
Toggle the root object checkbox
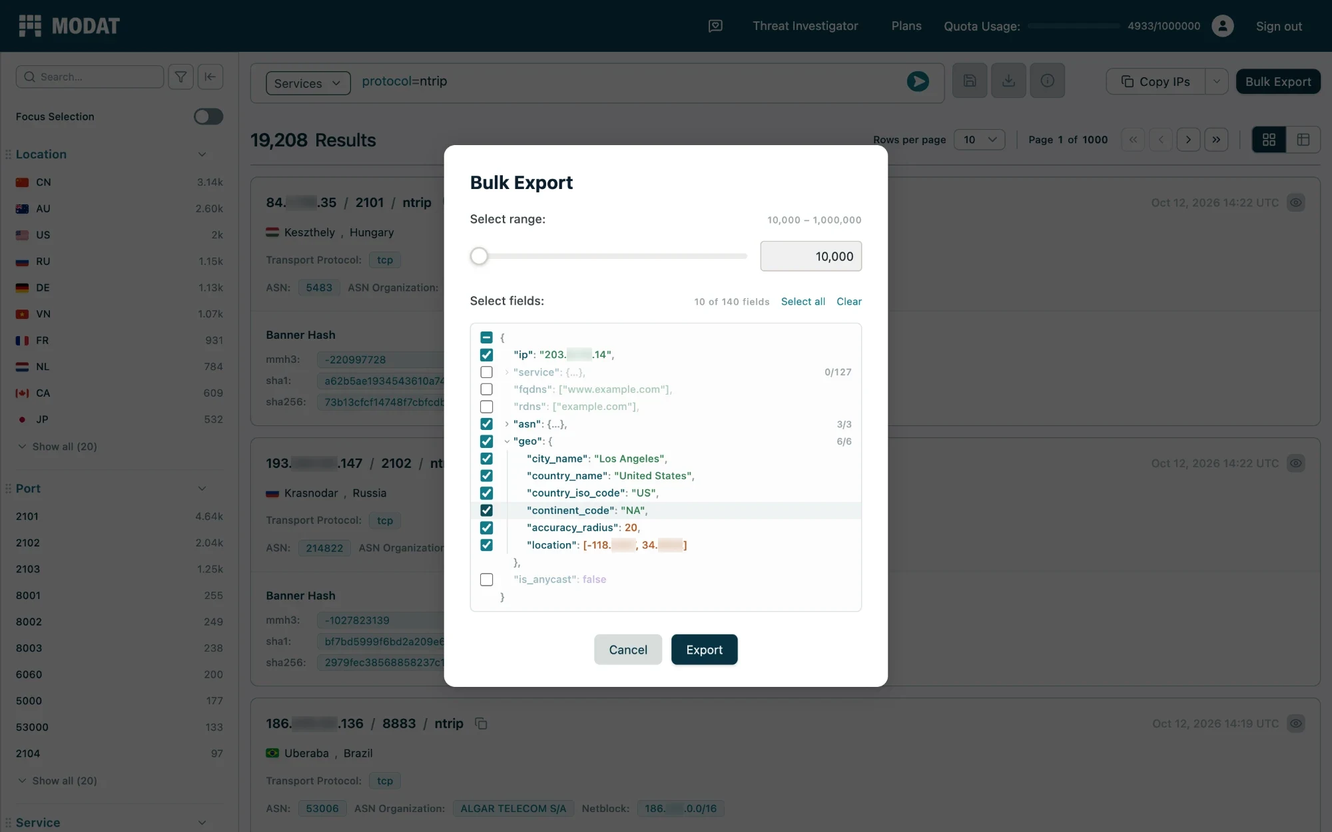click(x=487, y=337)
